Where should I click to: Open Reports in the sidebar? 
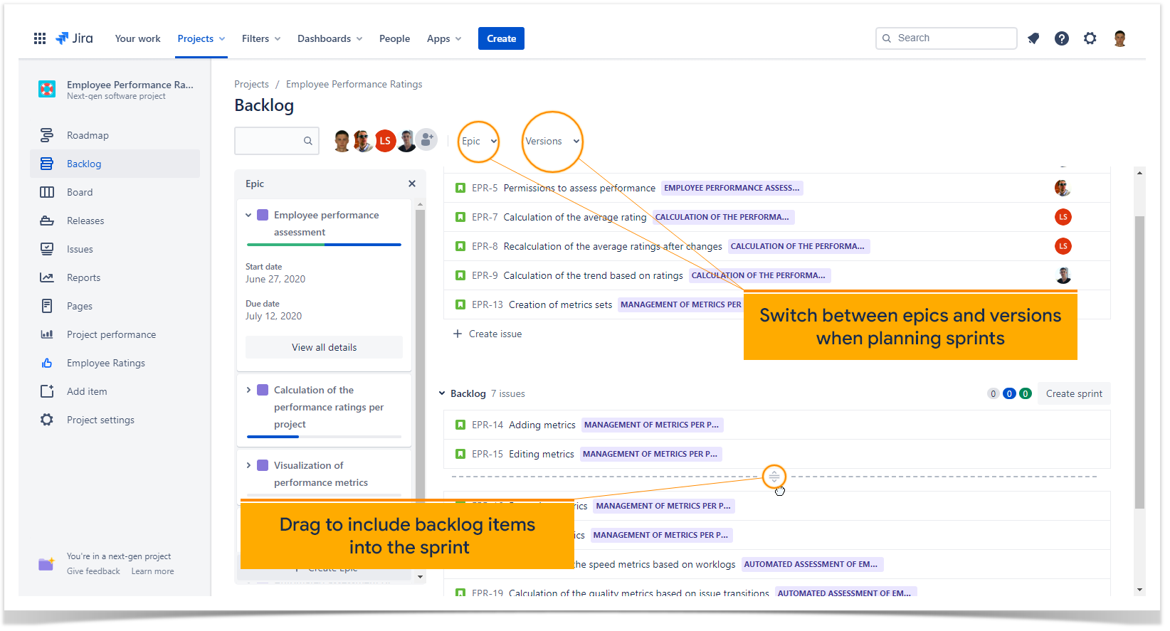[x=83, y=277]
